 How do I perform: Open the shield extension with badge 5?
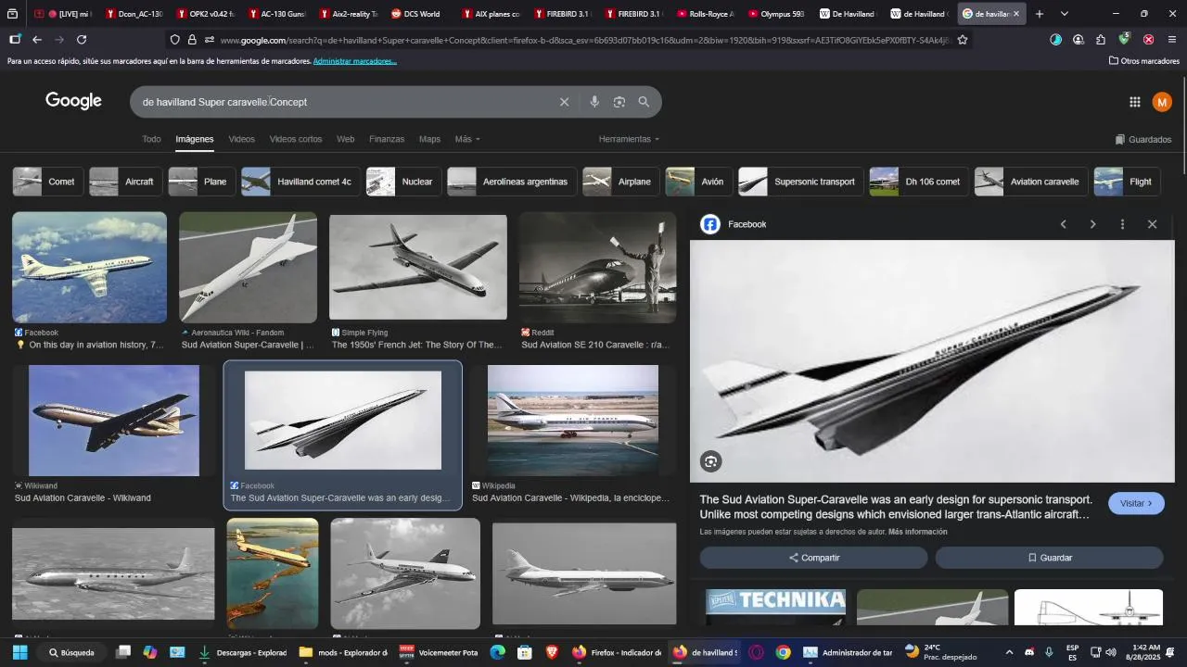coord(1124,40)
